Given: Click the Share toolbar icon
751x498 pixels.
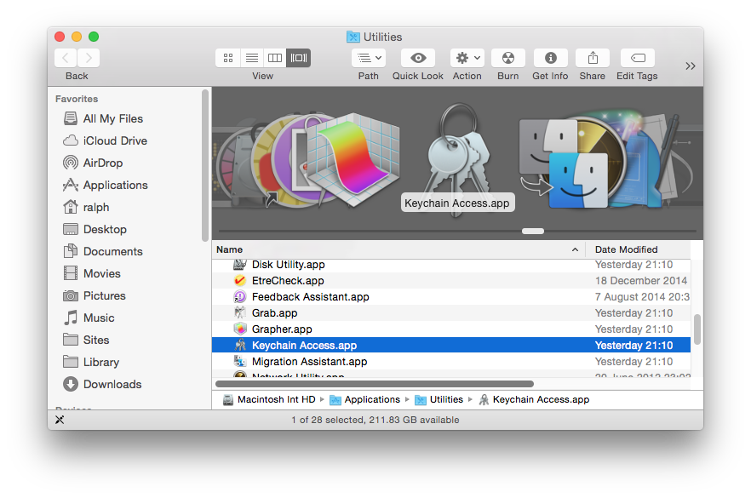Looking at the screenshot, I should point(593,58).
